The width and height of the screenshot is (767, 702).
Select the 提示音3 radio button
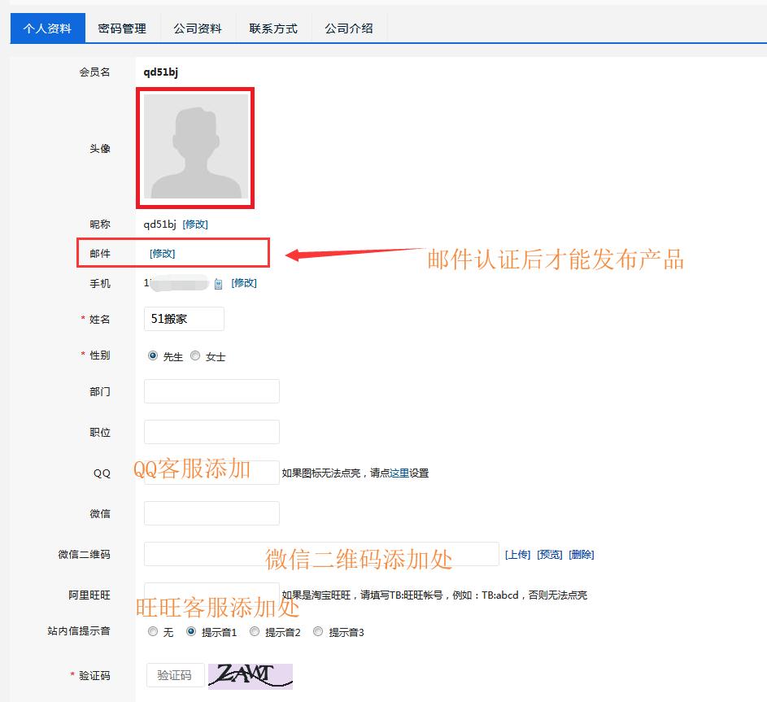317,631
